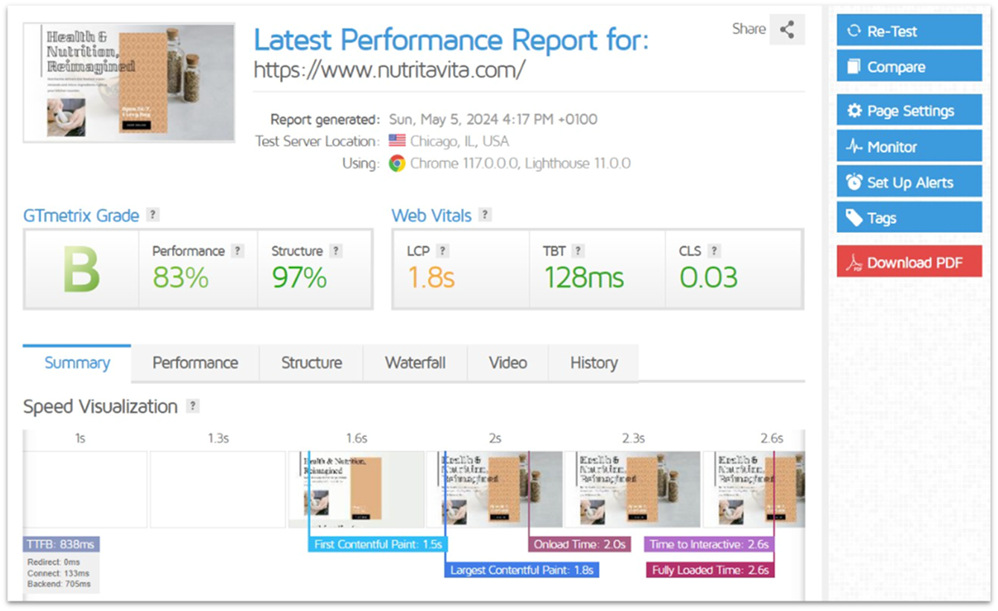Open Page Settings

(909, 111)
